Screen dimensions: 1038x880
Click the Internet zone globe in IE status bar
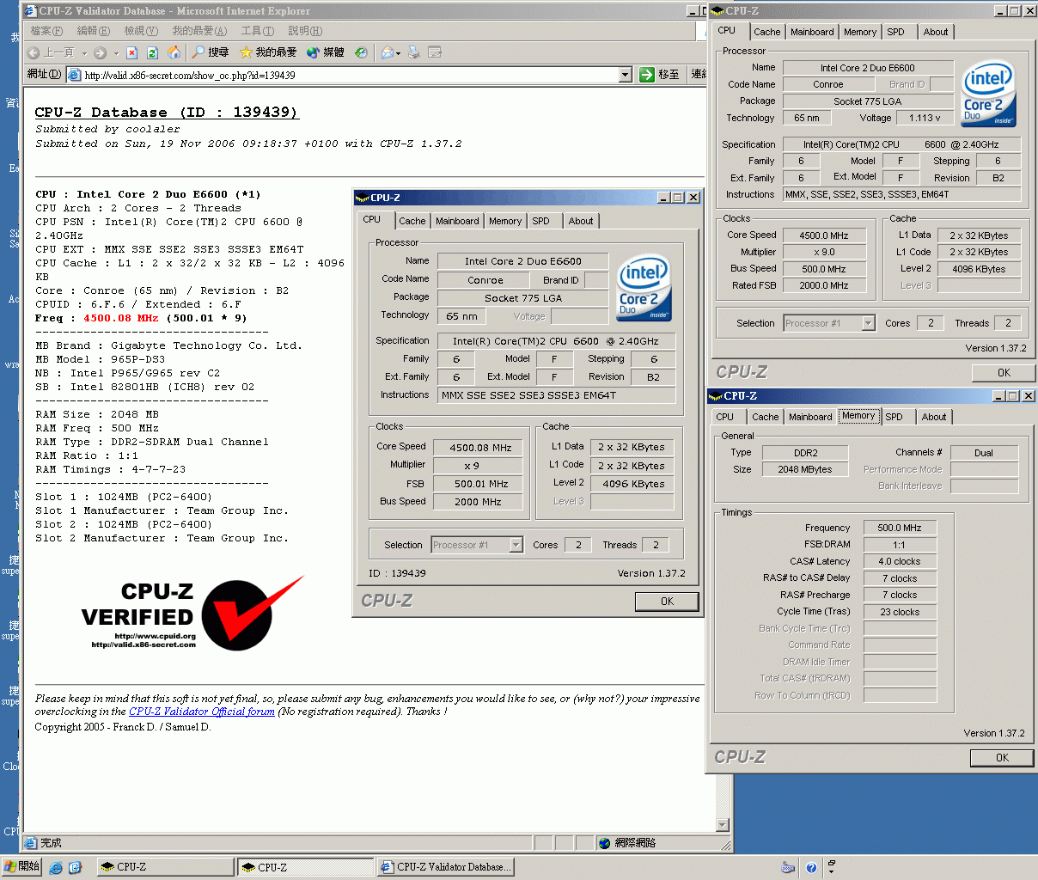(605, 843)
